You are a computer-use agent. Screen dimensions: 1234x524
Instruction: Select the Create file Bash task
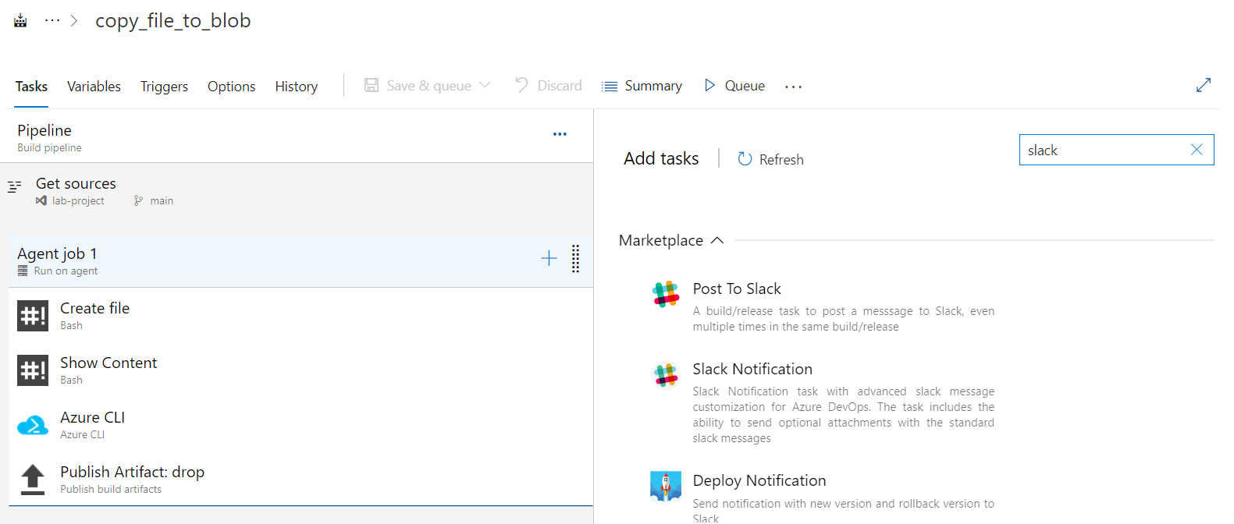tap(300, 315)
